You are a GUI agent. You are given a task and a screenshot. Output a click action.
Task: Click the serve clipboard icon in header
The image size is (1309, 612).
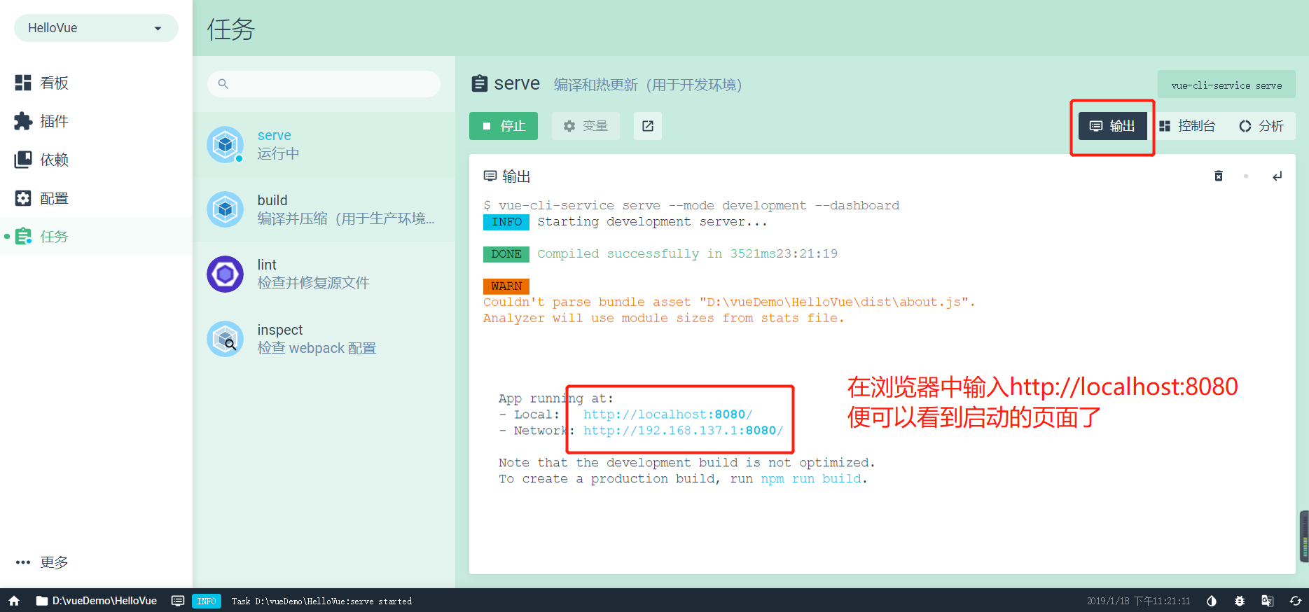(x=480, y=83)
